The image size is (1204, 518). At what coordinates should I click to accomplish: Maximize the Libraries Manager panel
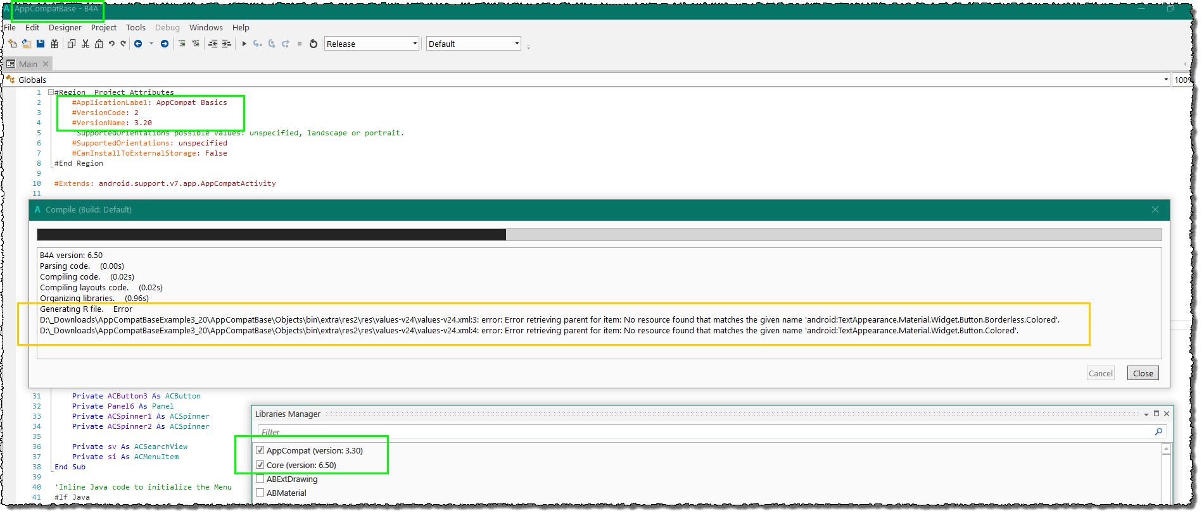point(1156,414)
